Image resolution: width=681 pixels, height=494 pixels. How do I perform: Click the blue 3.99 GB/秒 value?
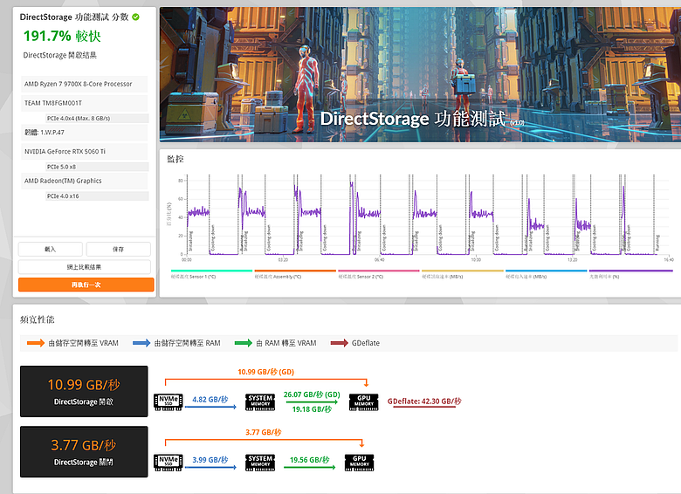click(210, 460)
